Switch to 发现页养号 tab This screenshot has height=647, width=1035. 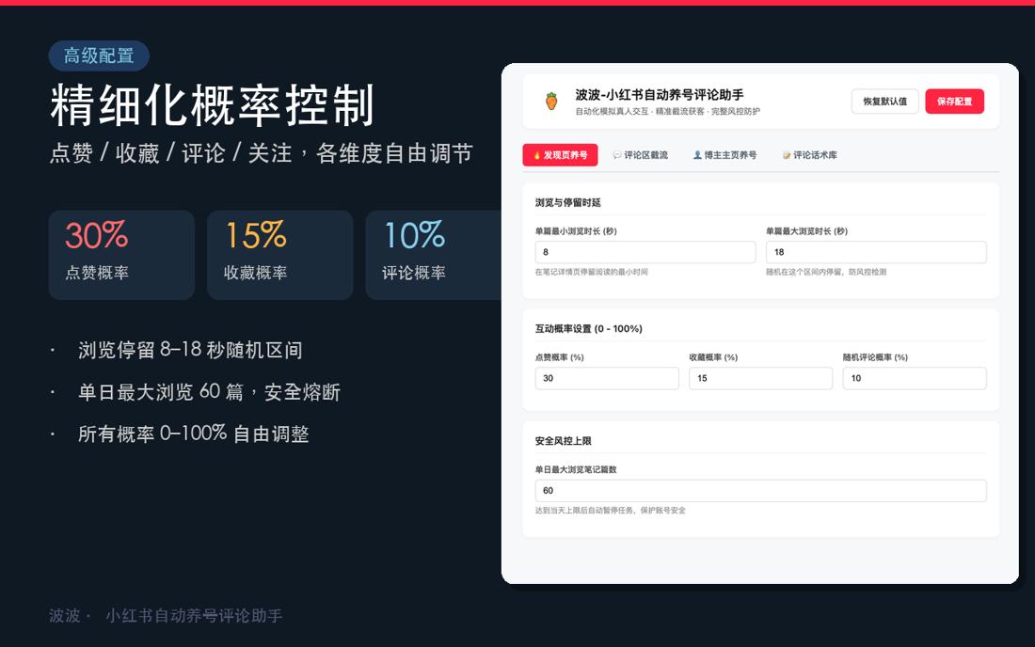(560, 155)
